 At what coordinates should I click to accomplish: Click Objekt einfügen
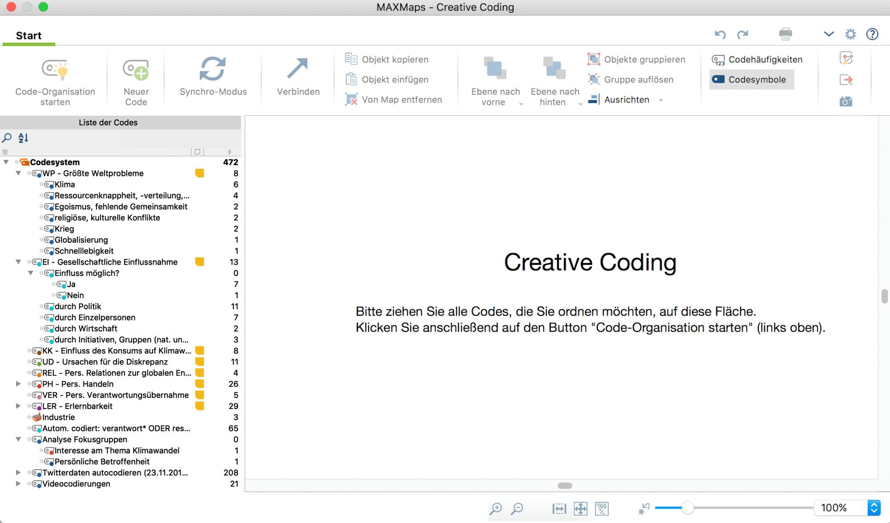[x=387, y=79]
